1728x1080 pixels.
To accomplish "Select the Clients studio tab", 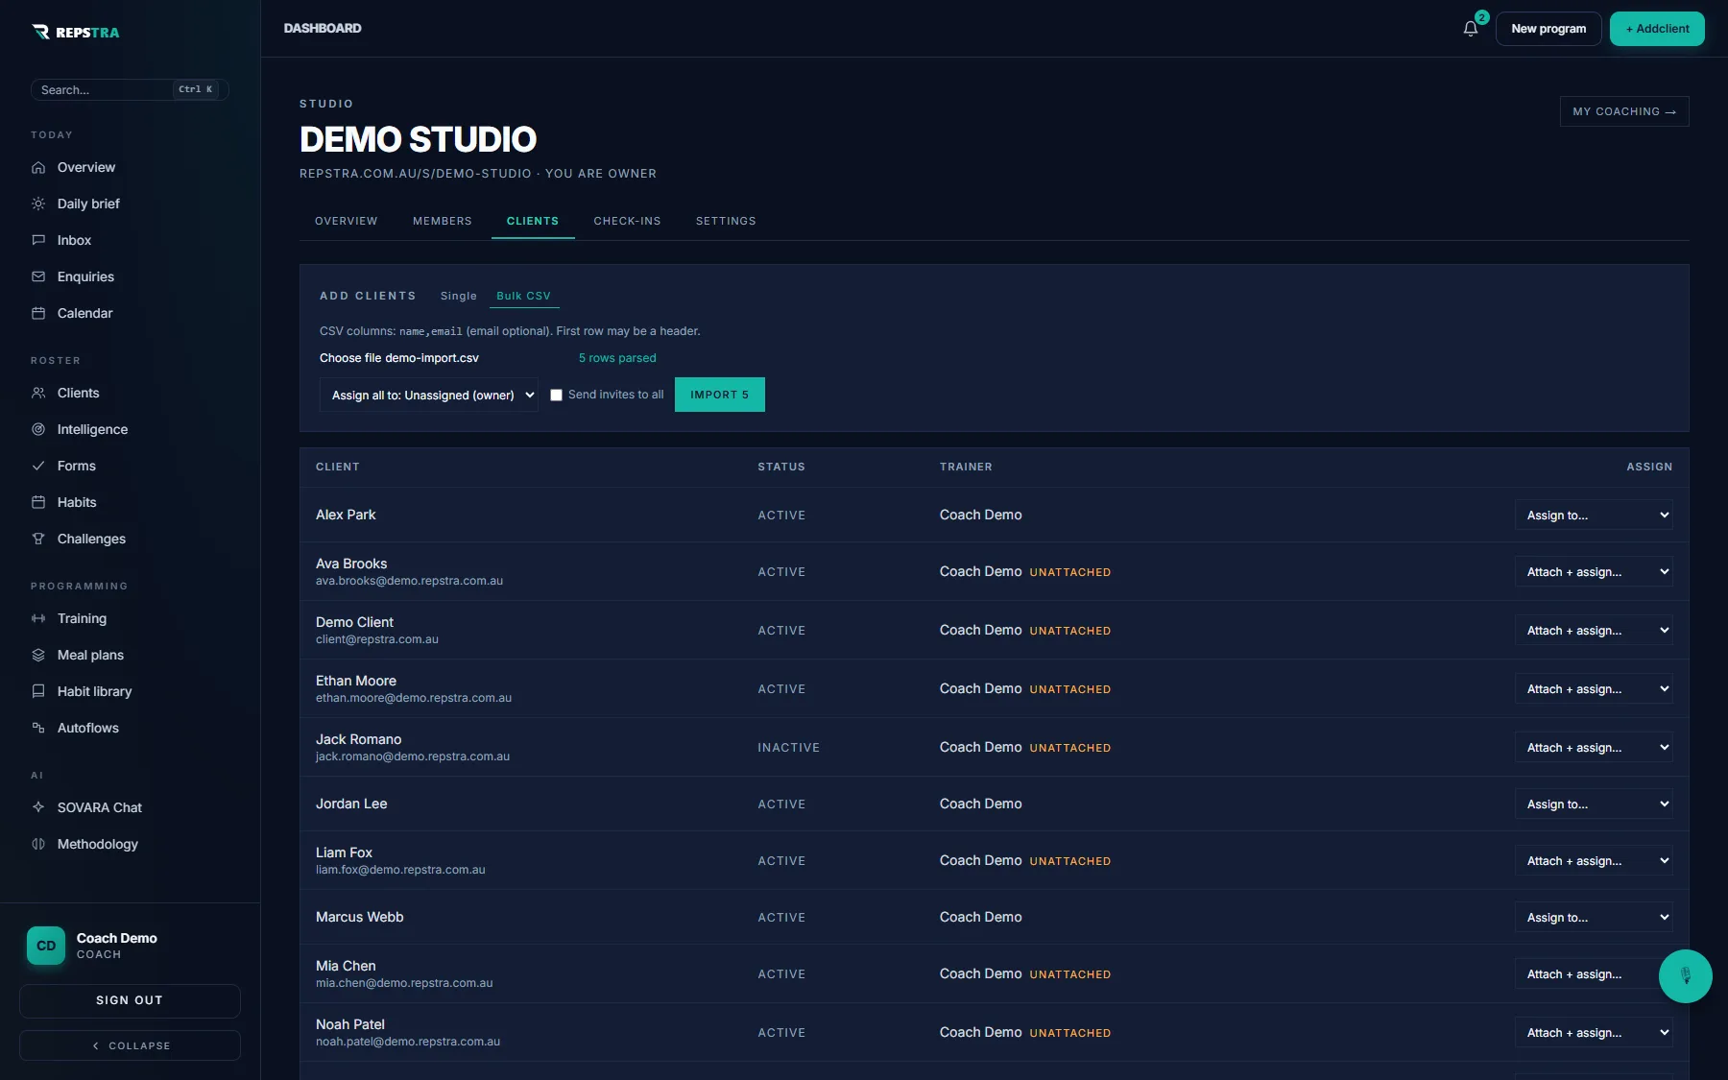I will (533, 221).
